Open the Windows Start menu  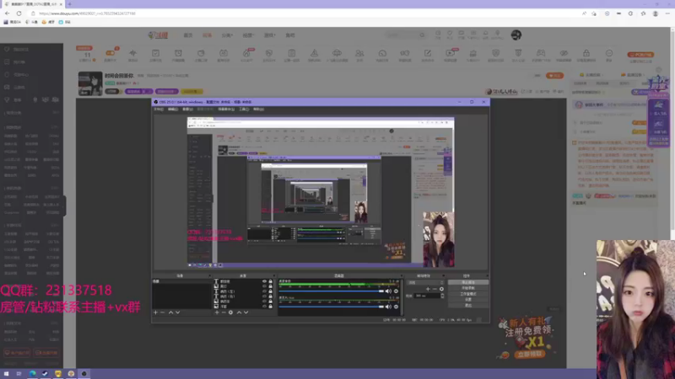[x=7, y=374]
